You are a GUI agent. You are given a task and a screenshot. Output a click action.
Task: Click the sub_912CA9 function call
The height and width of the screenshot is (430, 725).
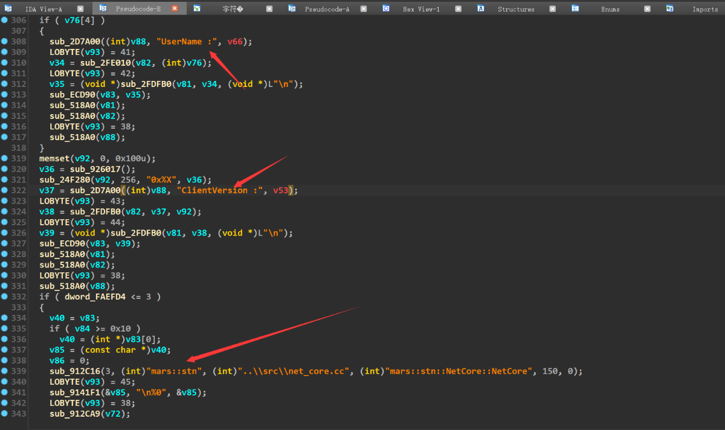coord(75,414)
